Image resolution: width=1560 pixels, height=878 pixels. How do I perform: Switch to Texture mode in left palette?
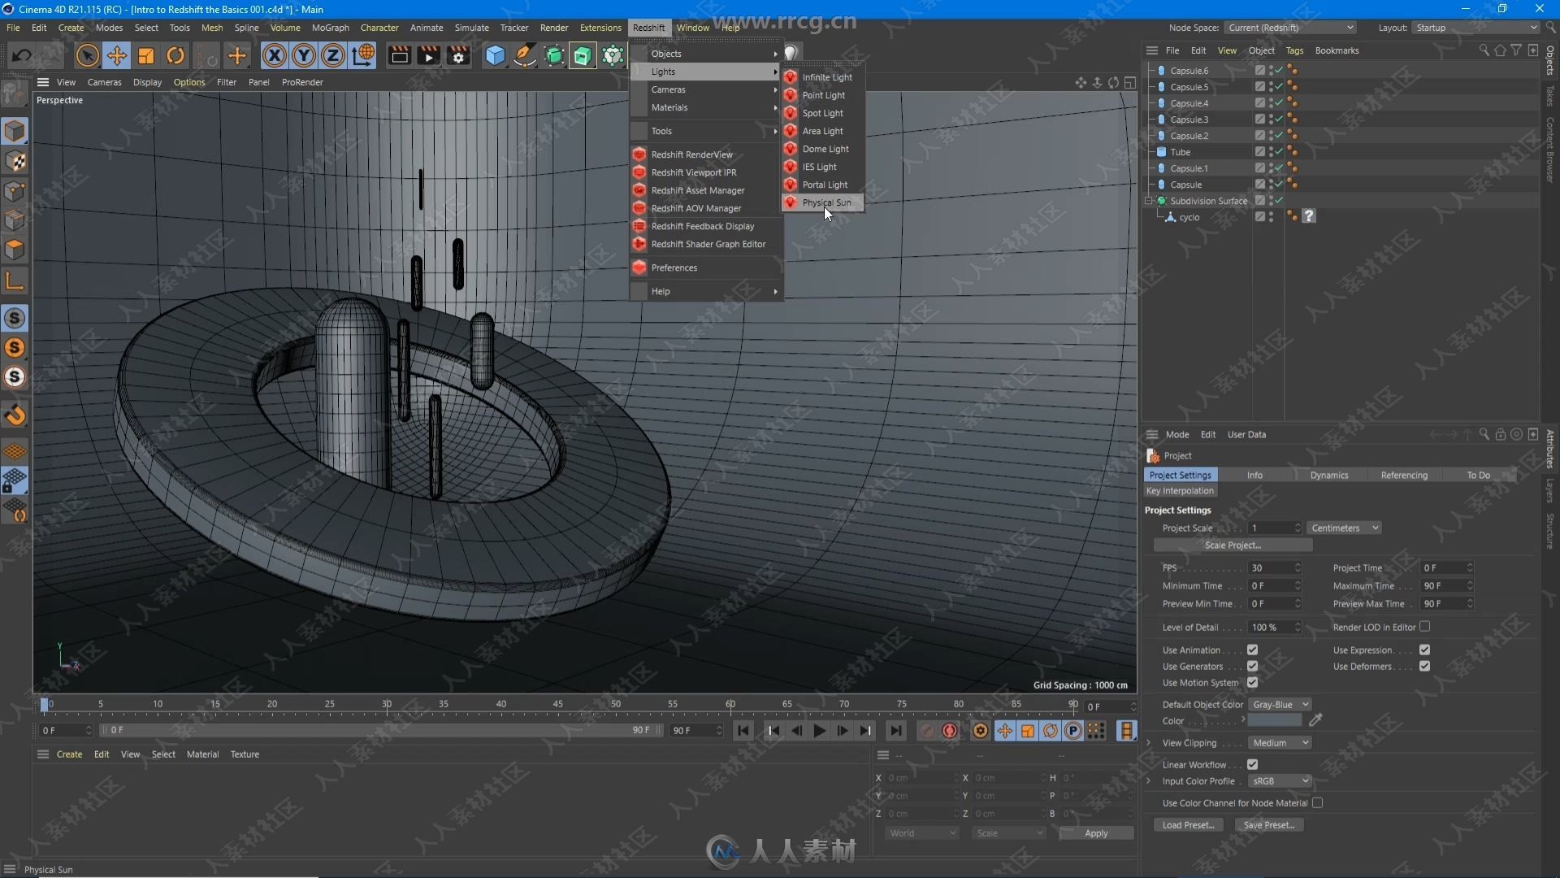coord(15,161)
